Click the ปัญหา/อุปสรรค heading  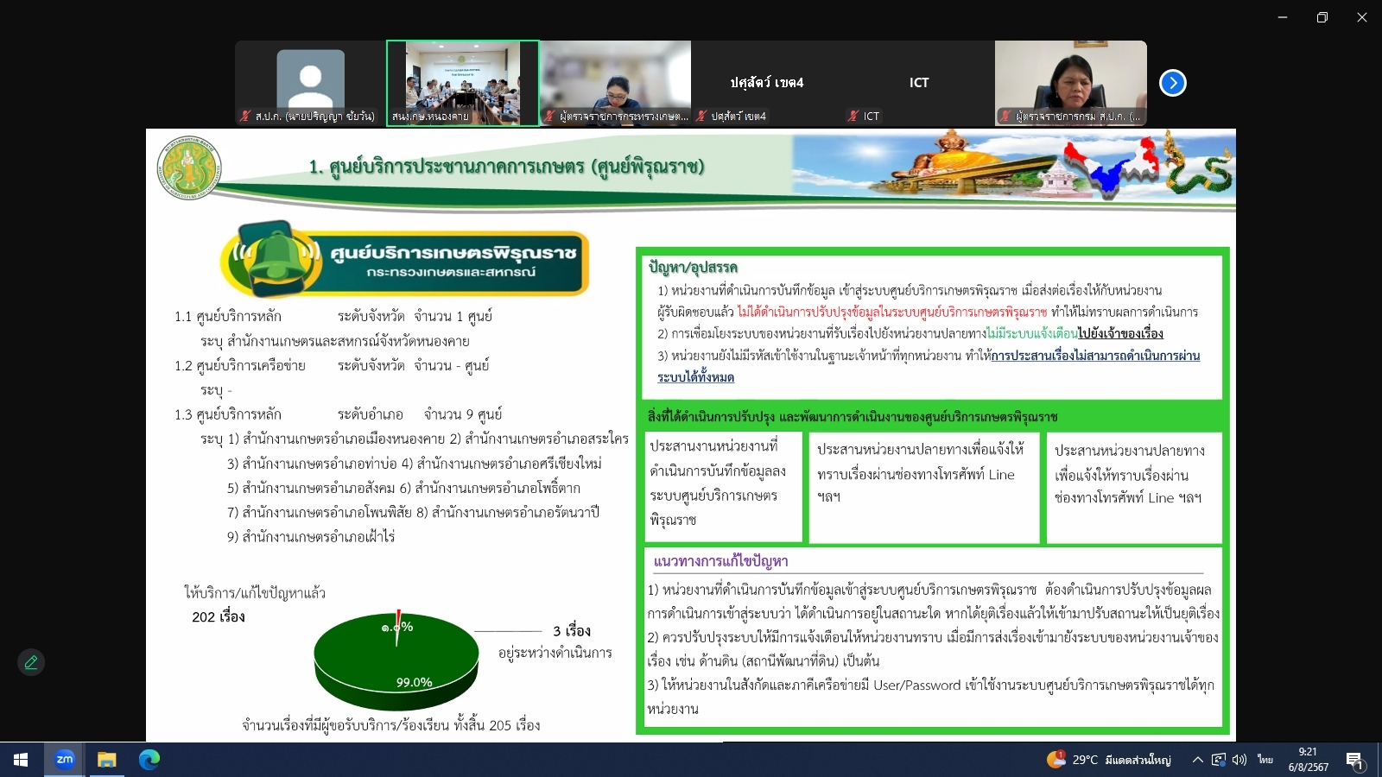[693, 268]
